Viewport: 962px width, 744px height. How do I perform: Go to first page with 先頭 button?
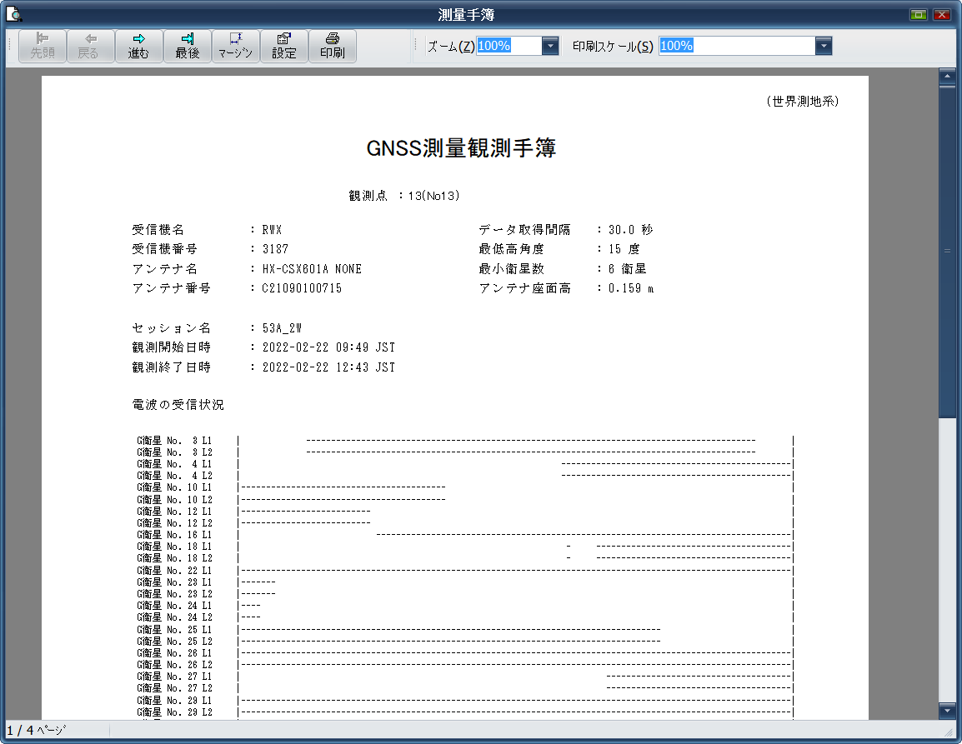(x=43, y=46)
